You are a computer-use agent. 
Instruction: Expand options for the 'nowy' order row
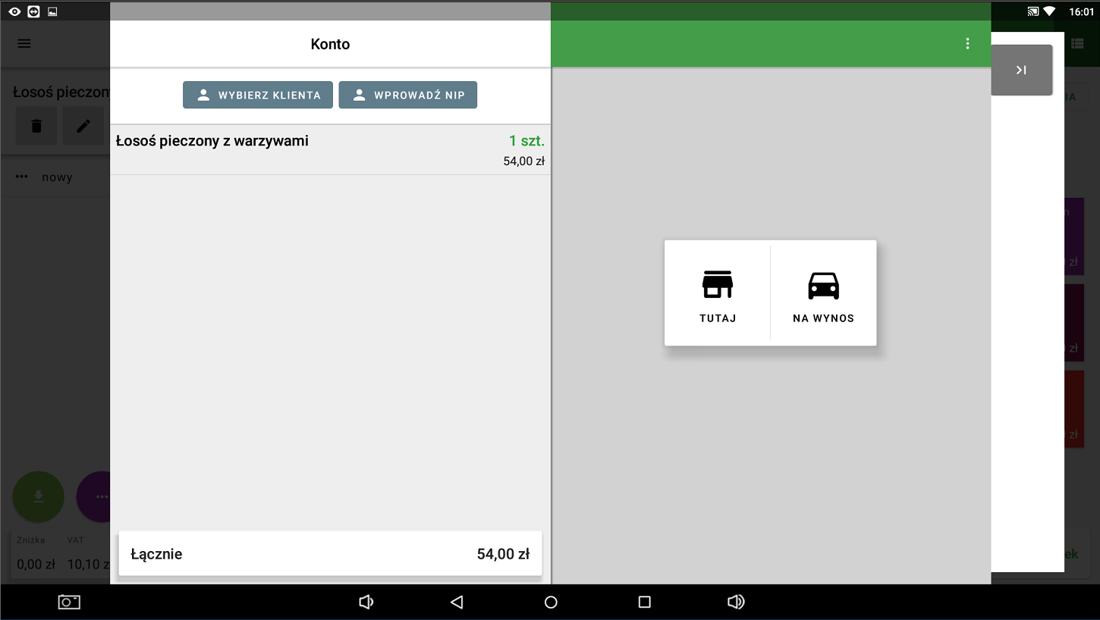22,177
